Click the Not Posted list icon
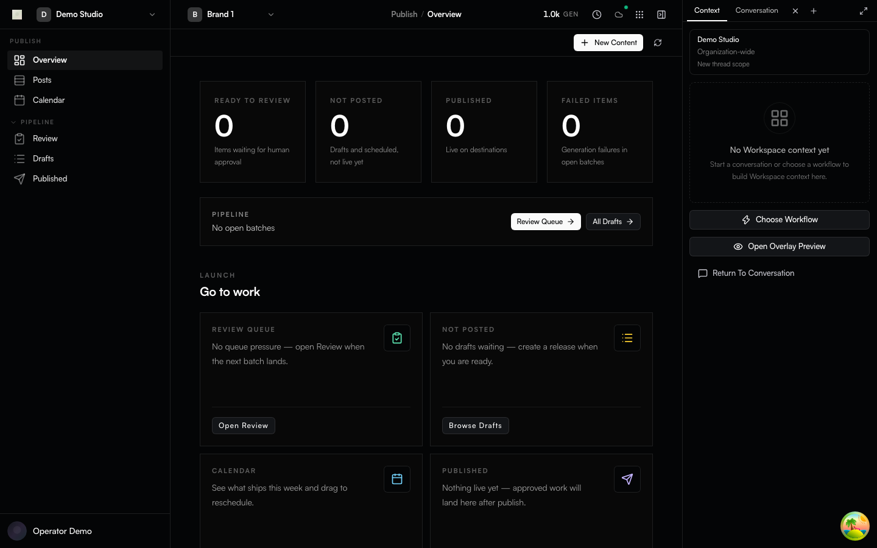Viewport: 877px width, 548px height. pos(627,338)
